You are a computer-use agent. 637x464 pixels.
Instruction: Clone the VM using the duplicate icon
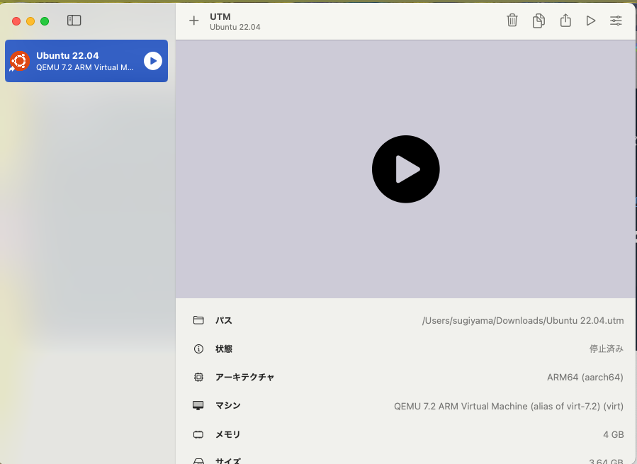pyautogui.click(x=539, y=21)
